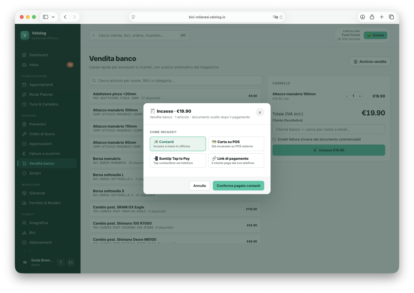Click the Ordini di lavoro wrench icon

[x=24, y=134]
